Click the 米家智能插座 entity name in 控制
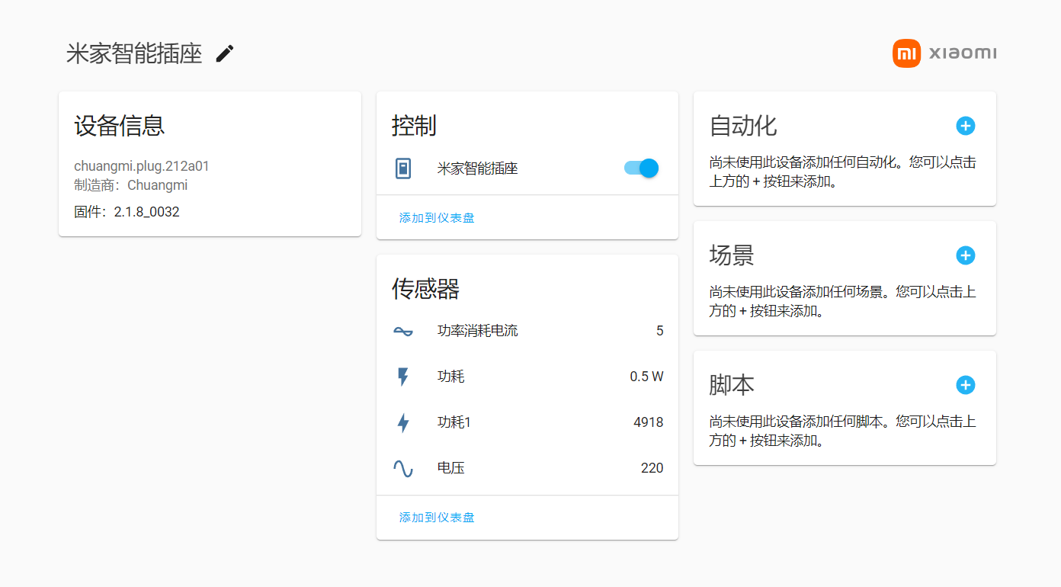 click(x=478, y=168)
